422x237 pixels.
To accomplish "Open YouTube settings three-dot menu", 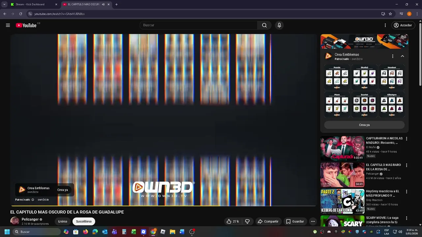I will (x=385, y=25).
